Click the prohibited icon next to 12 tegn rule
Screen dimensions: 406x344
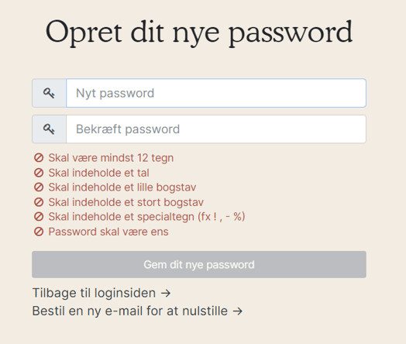pyautogui.click(x=39, y=157)
